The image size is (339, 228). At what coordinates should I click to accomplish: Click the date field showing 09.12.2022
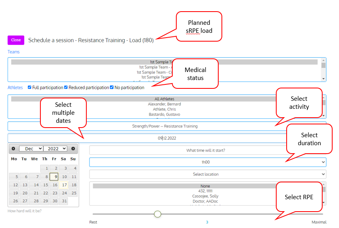pos(167,138)
